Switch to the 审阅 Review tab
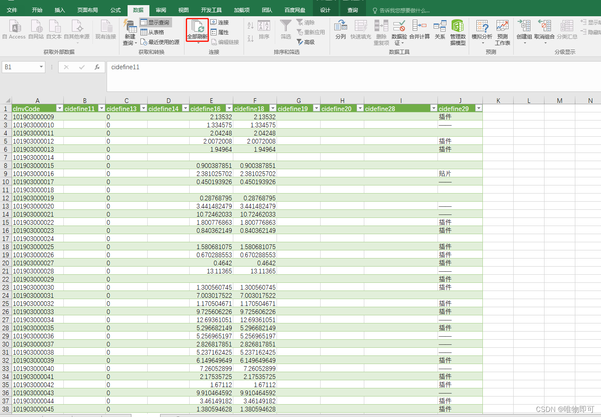The height and width of the screenshot is (417, 601). [161, 10]
